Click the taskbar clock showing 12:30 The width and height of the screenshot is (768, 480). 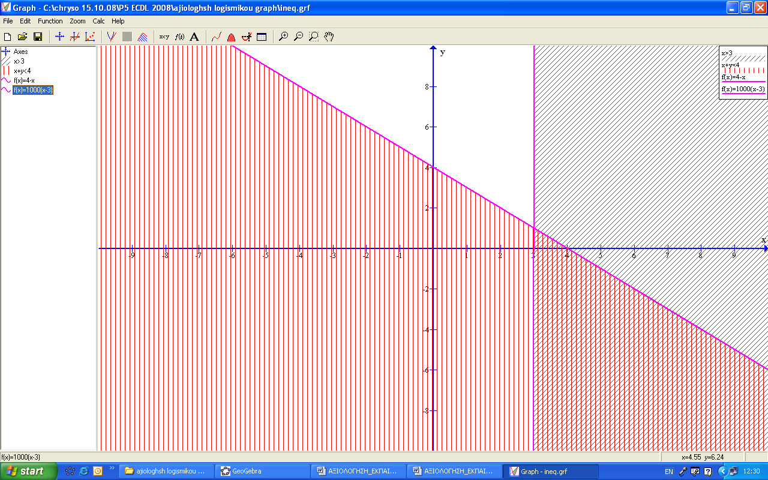[x=751, y=472]
